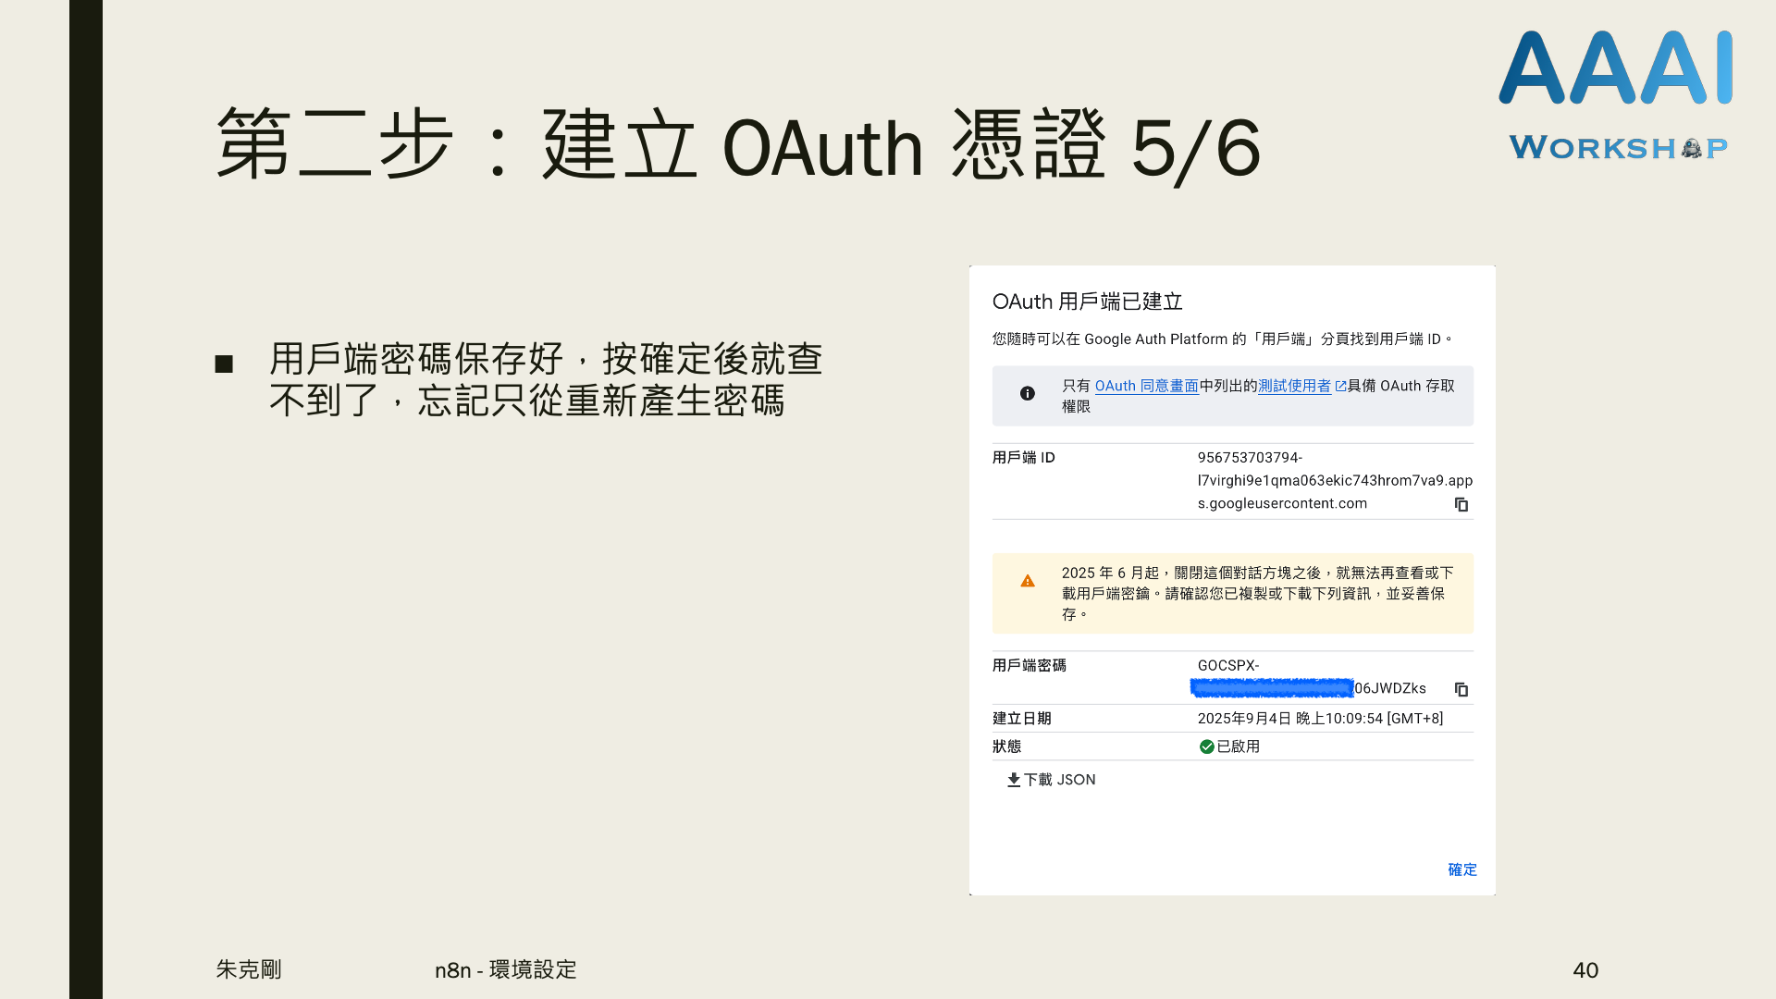Viewport: 1776px width, 999px height.
Task: Open the OAuth 同意畫面 link
Action: click(1146, 386)
